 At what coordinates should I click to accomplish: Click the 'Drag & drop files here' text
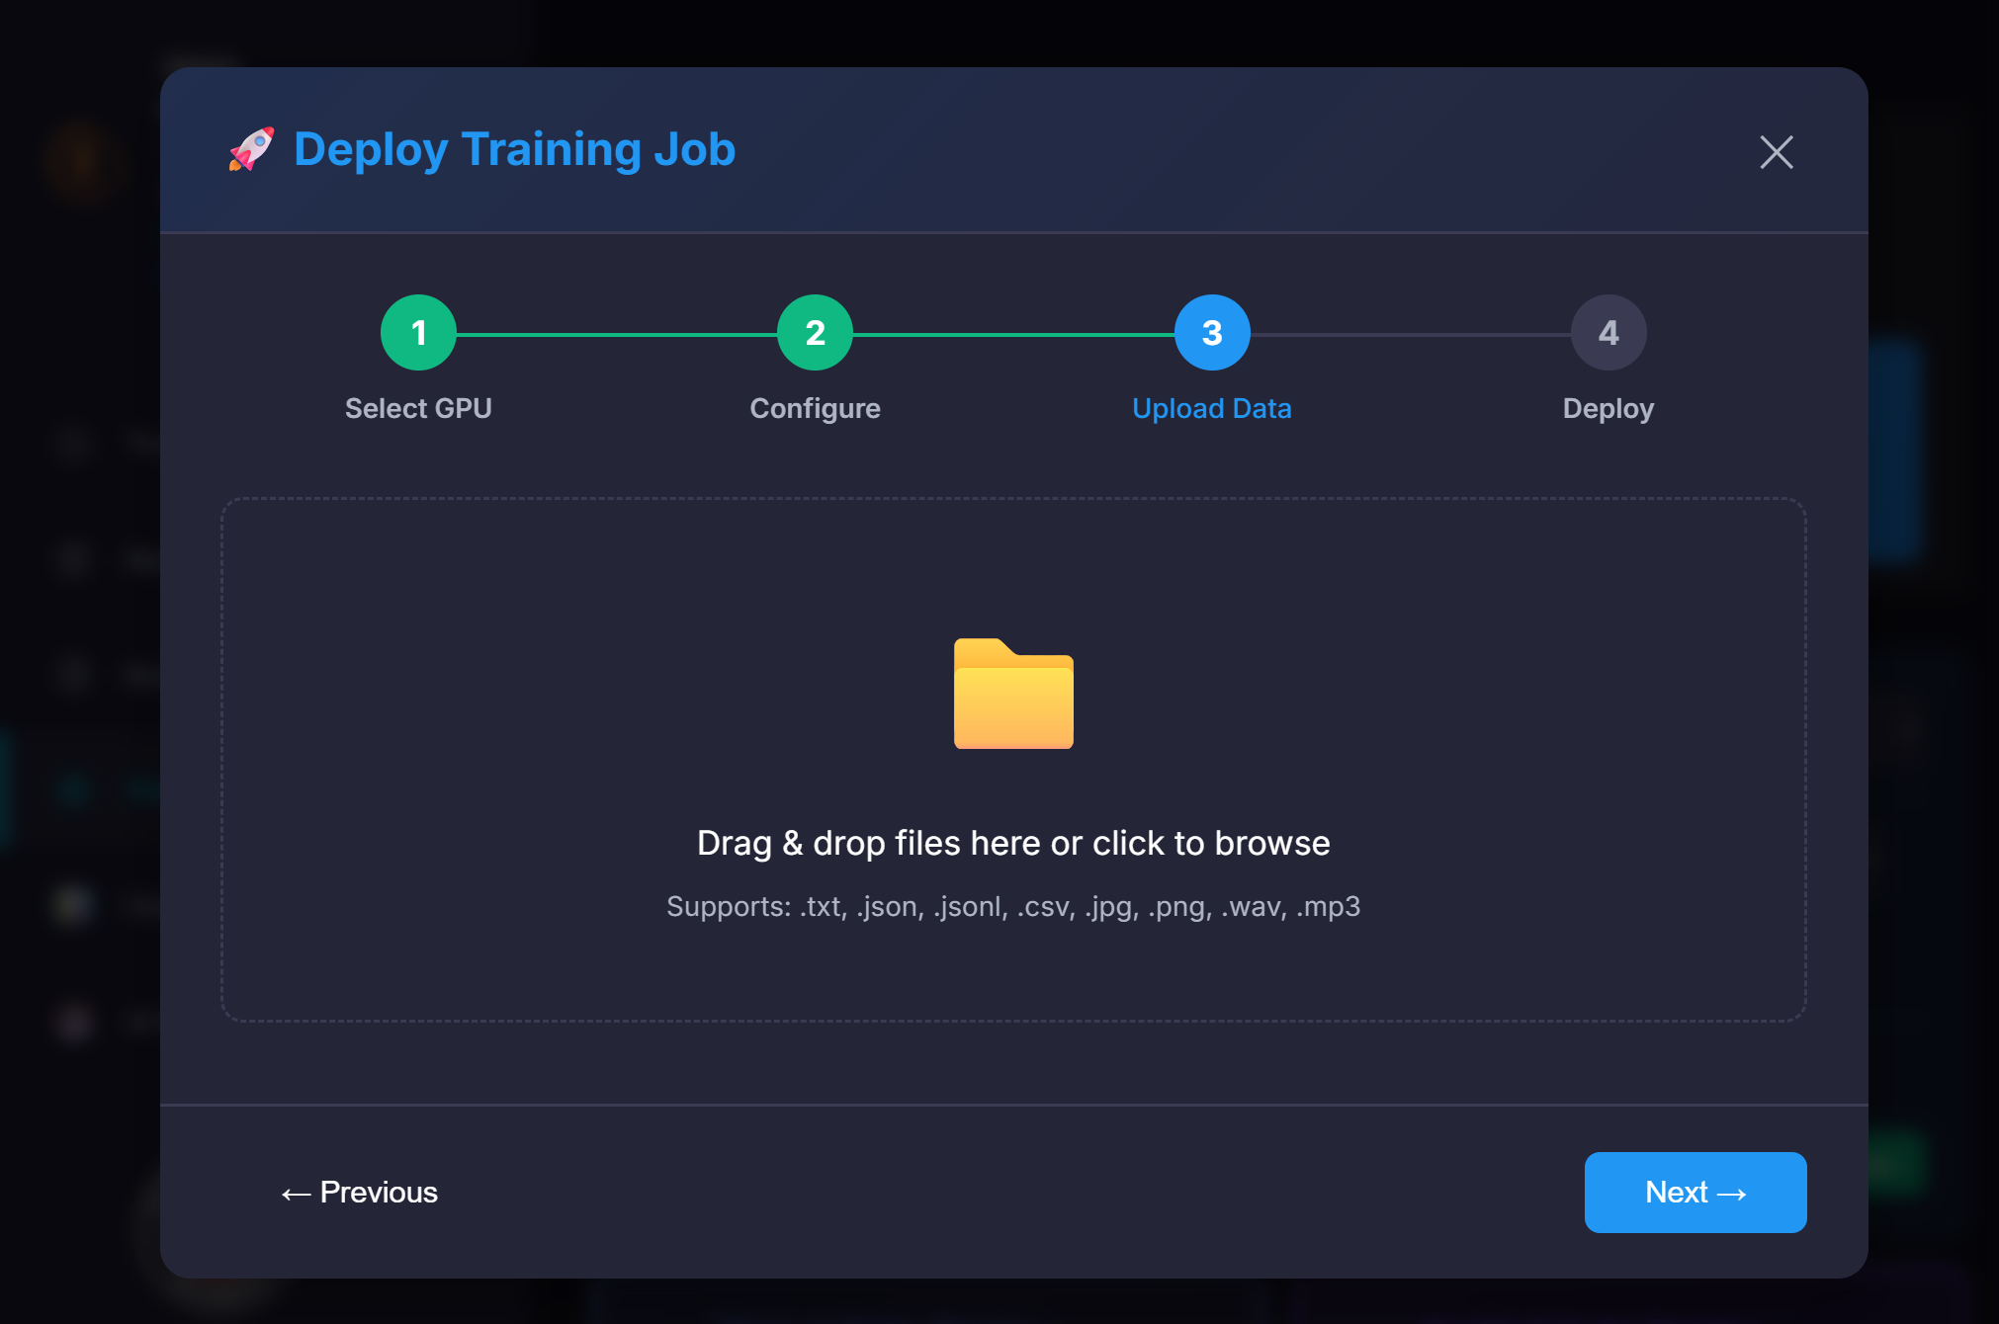(x=1013, y=843)
